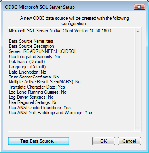Click the scrollbar down arrow
The height and width of the screenshot is (153, 149).
coord(138,128)
